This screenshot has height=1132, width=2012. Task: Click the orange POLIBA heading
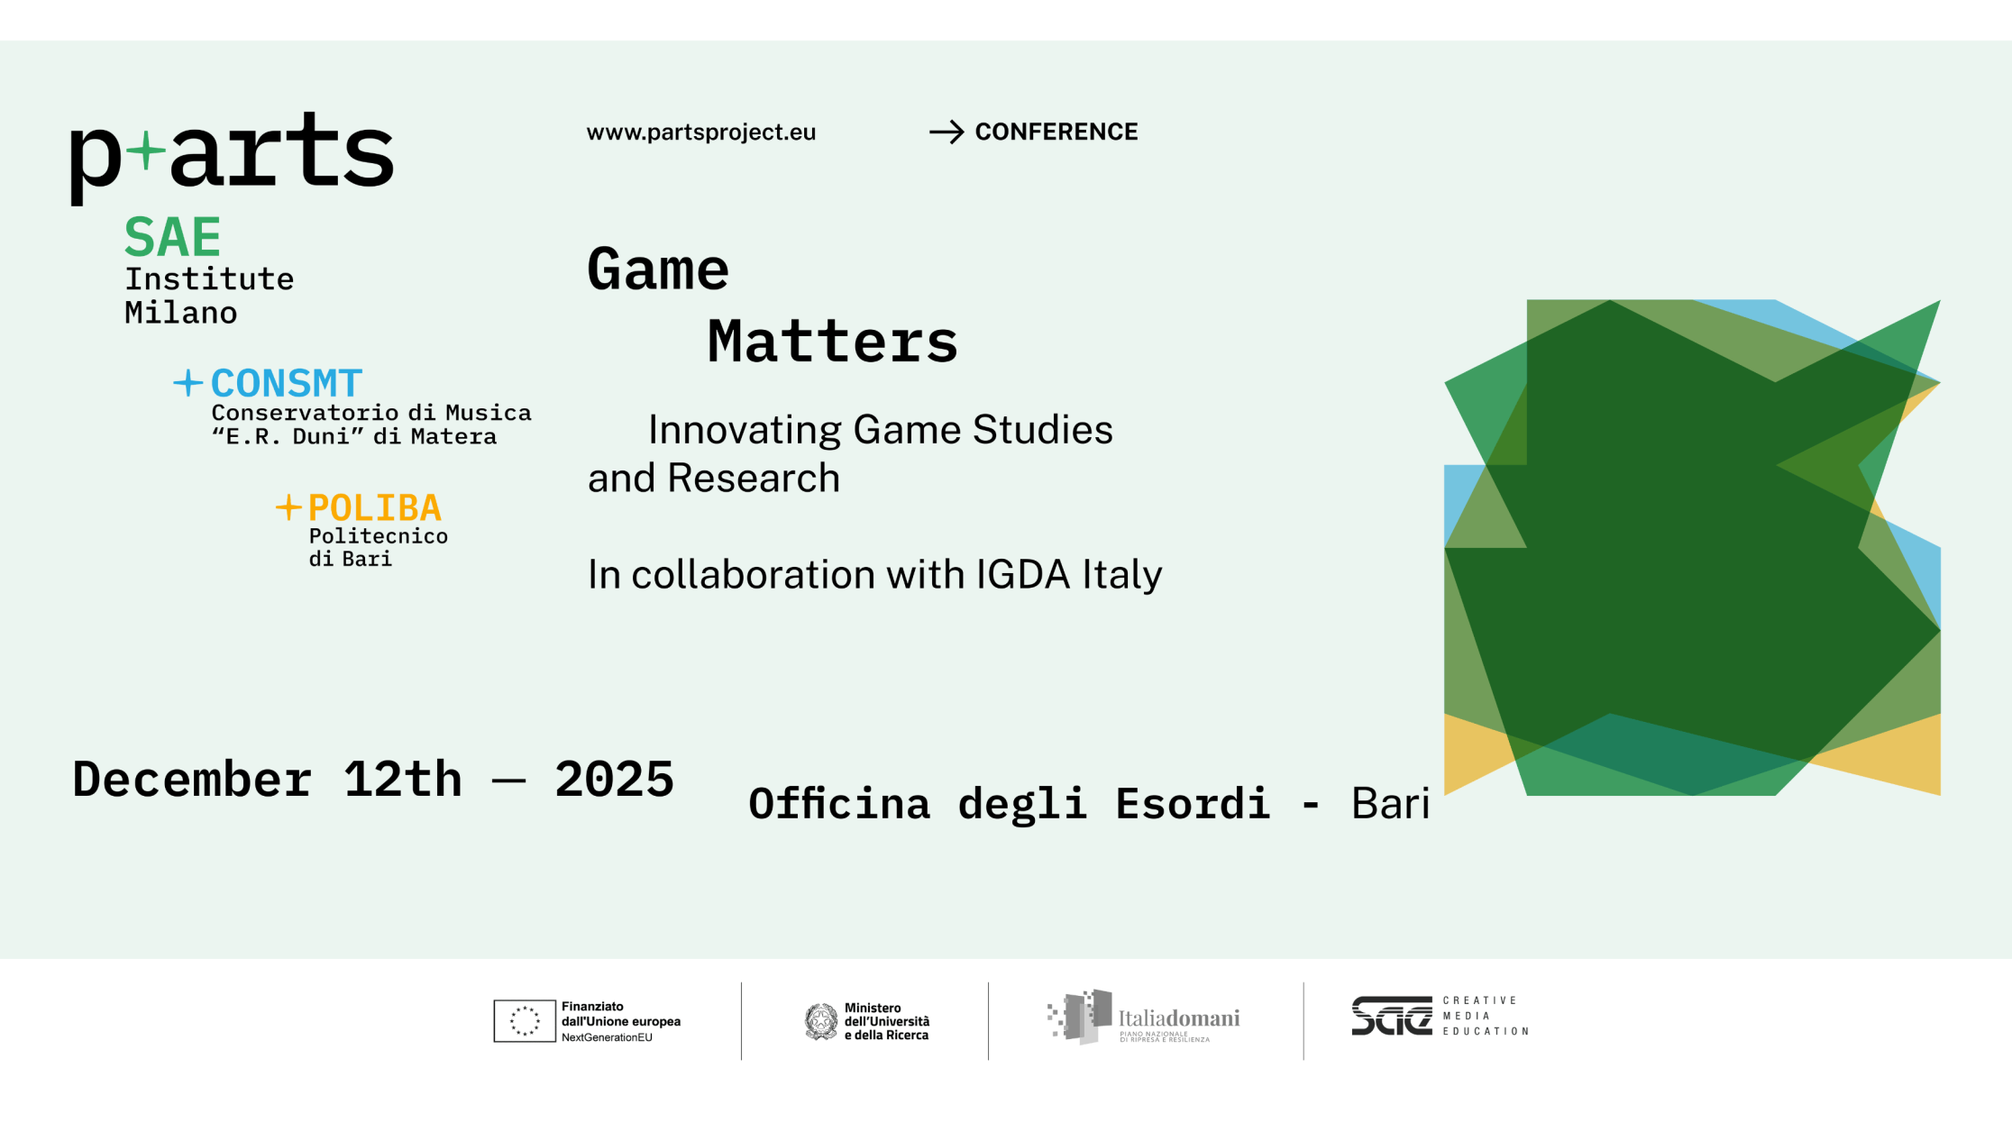(374, 508)
